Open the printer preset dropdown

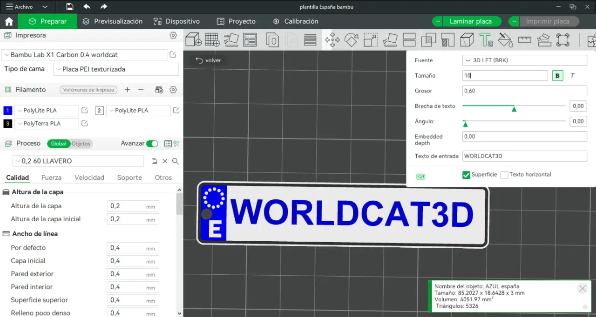(85, 55)
